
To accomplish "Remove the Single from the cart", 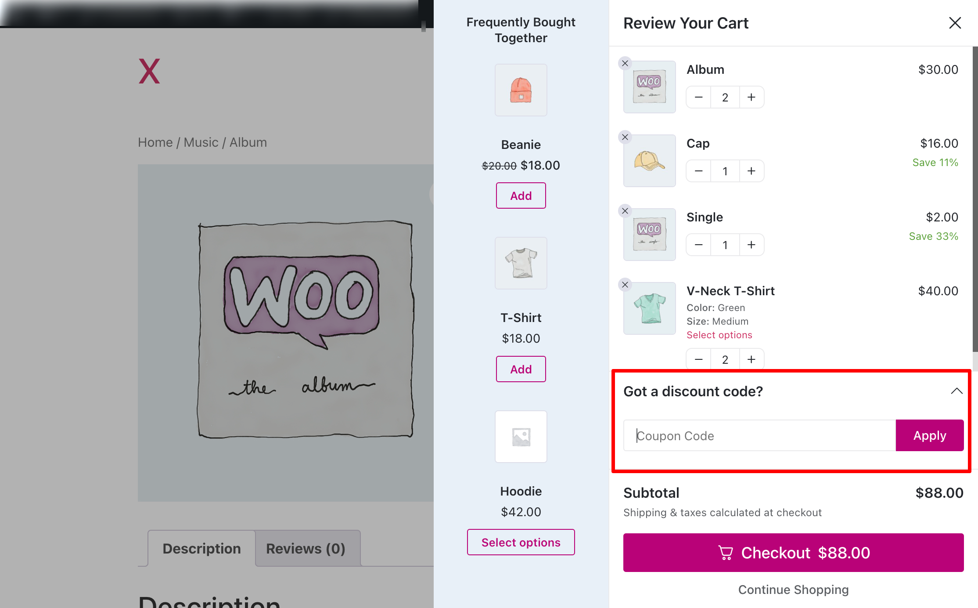I will coord(625,210).
